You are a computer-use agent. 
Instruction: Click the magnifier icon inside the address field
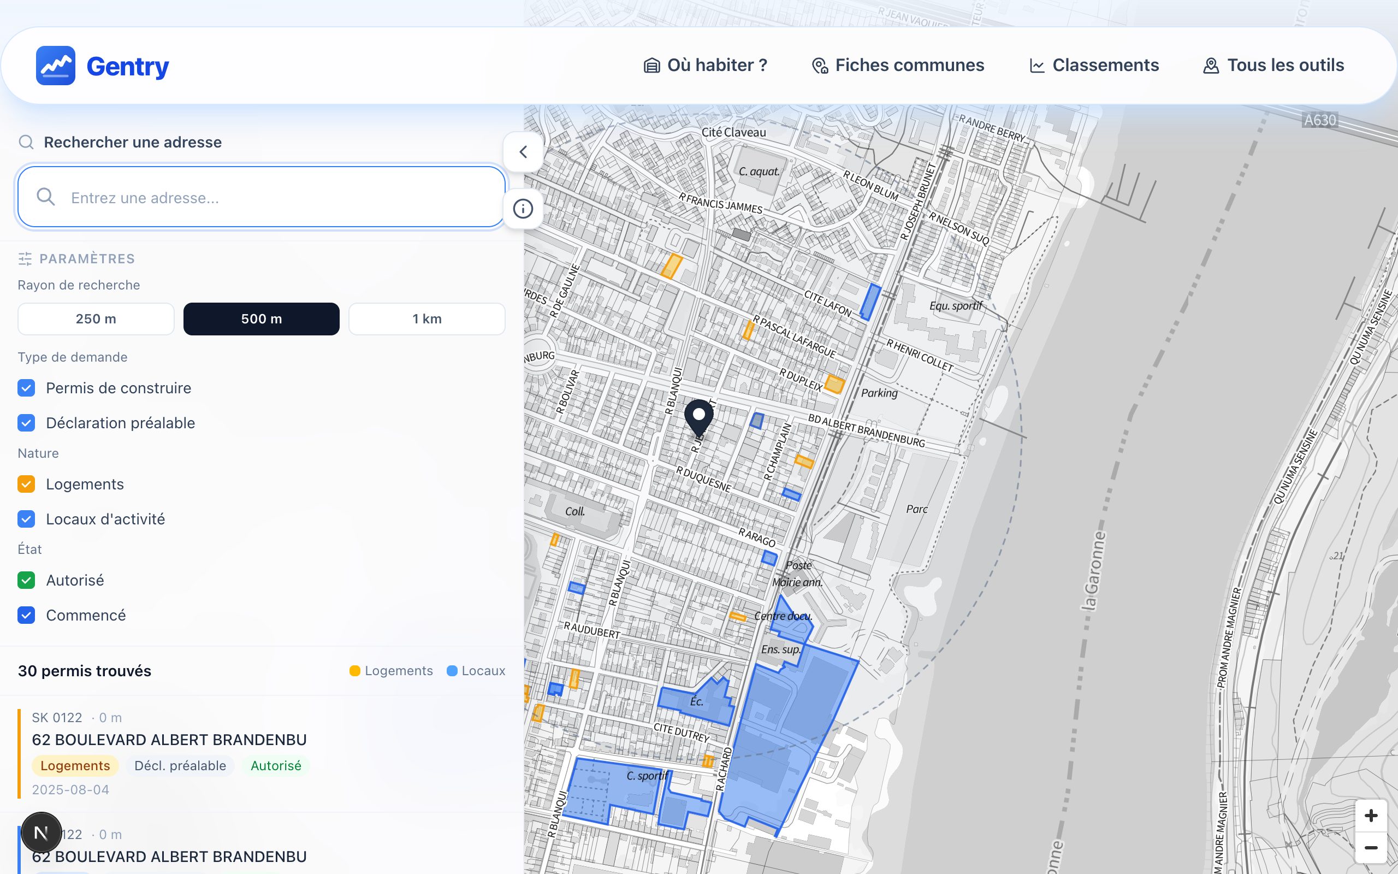click(x=46, y=197)
